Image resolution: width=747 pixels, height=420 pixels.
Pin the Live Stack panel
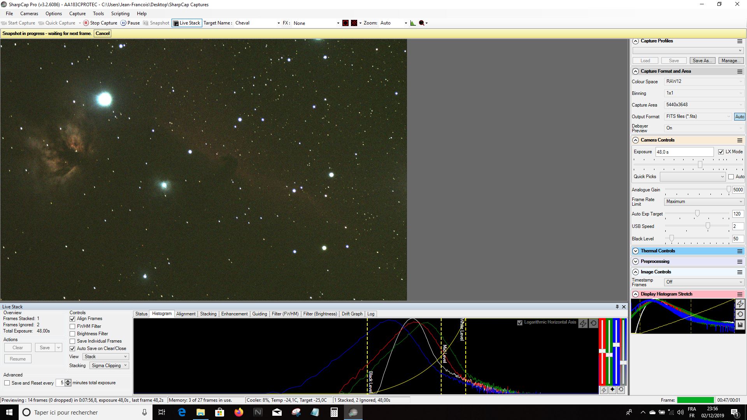click(x=617, y=307)
